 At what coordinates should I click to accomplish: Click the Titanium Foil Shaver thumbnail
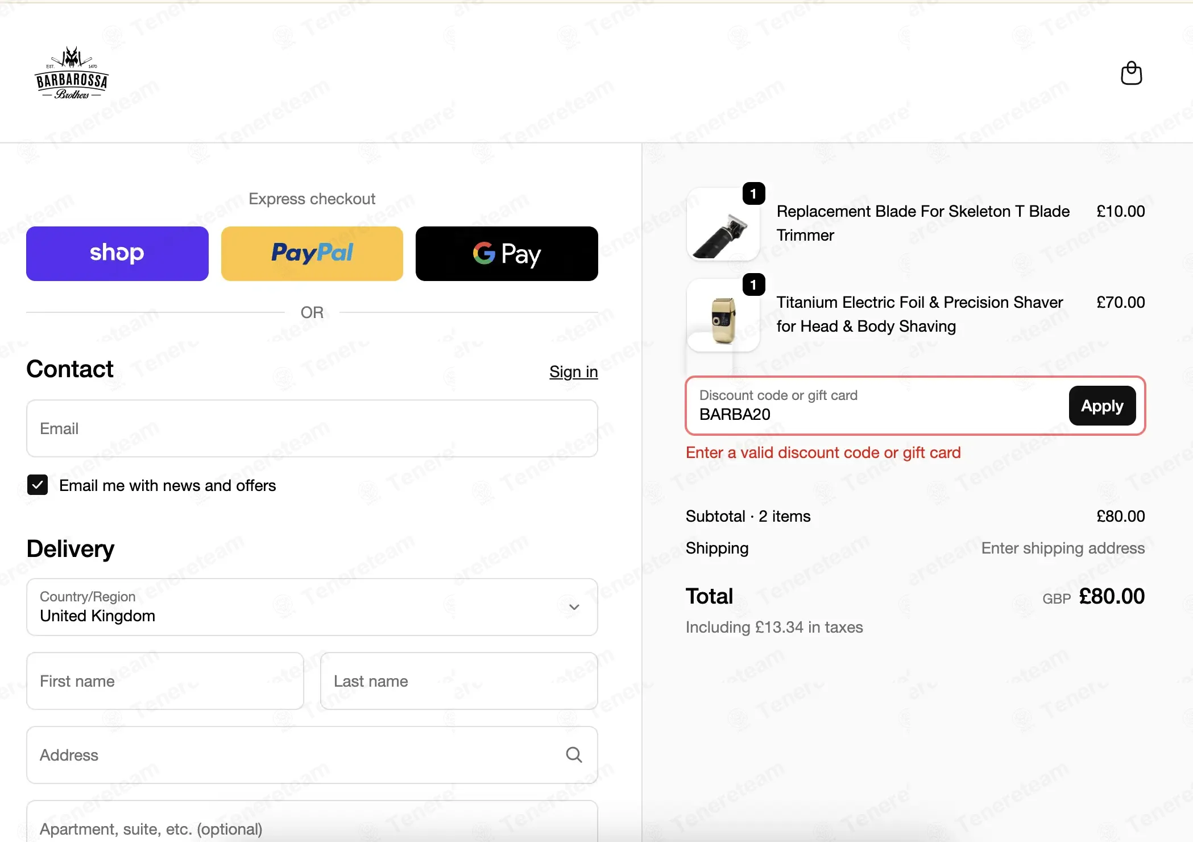(723, 315)
